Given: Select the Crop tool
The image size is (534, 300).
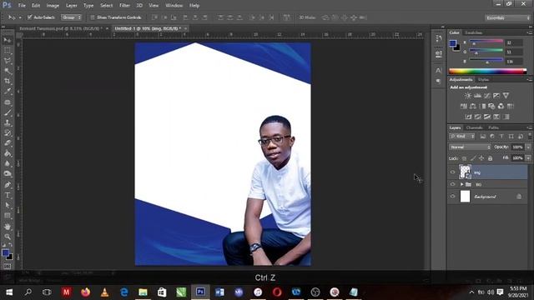Looking at the screenshot, I should click(x=8, y=82).
